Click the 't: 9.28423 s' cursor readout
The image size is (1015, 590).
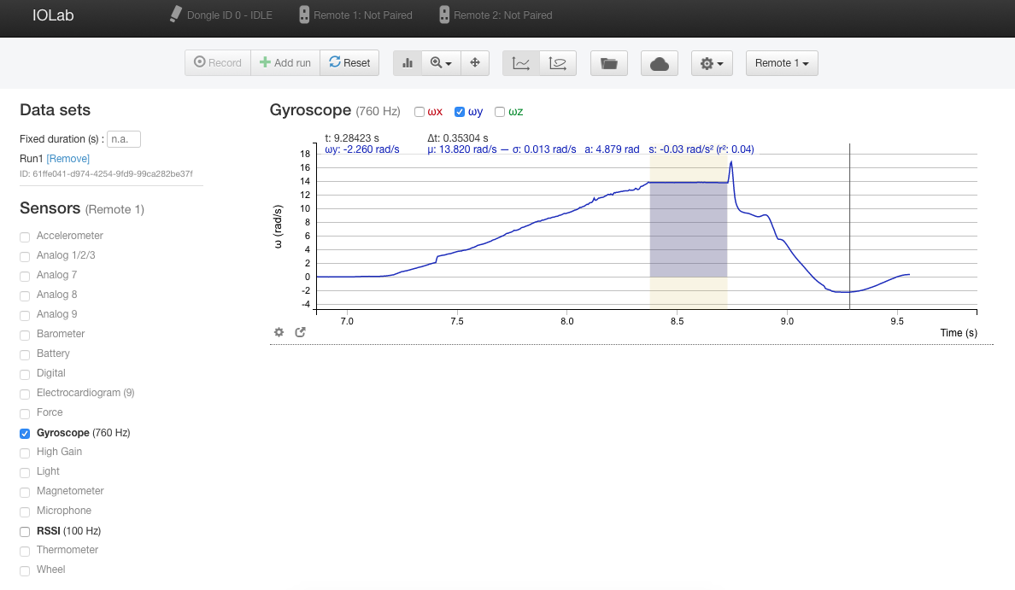click(x=352, y=138)
